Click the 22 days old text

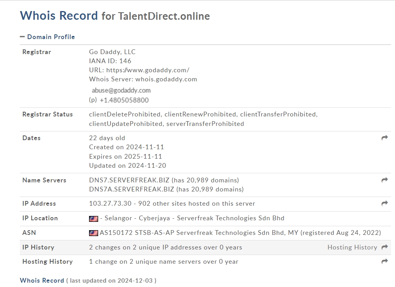click(x=107, y=138)
